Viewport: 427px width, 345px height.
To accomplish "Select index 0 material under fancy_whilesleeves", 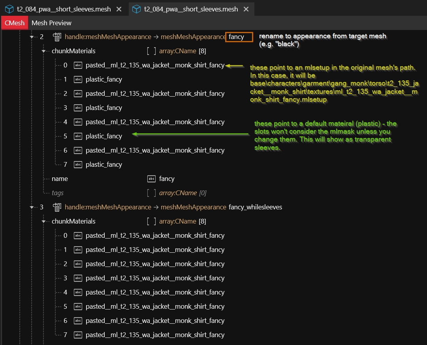I will tap(155, 235).
